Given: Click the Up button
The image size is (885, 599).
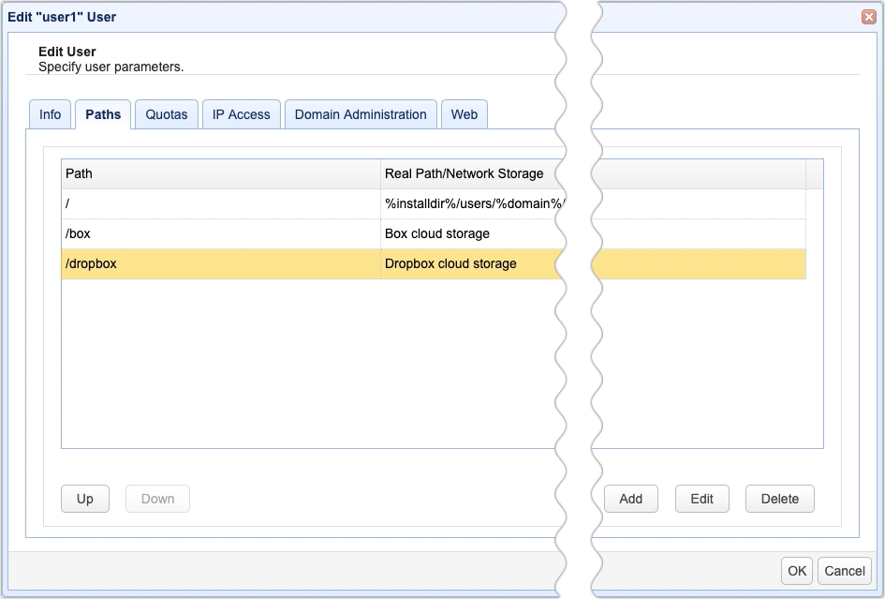Looking at the screenshot, I should (84, 499).
